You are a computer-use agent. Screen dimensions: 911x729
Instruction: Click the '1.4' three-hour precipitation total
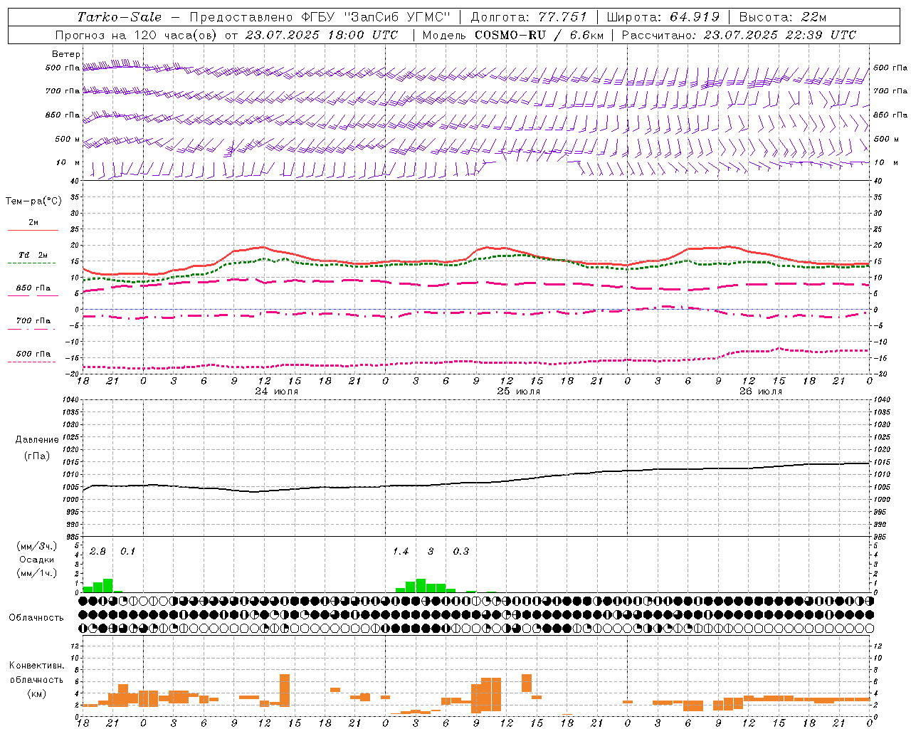401,551
